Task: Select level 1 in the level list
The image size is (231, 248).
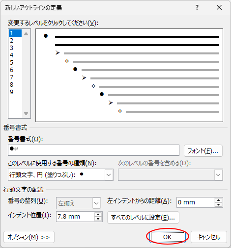Action: tap(15, 33)
